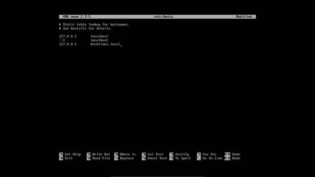
Task: Click 127.0.0.1 on first localhost line
Action: [68, 36]
